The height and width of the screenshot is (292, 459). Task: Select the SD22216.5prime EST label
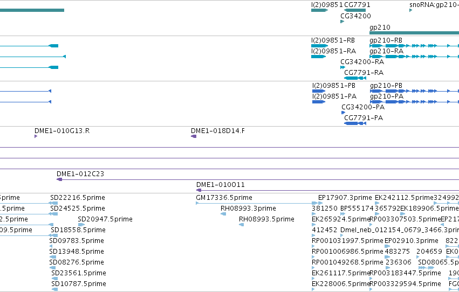pos(78,198)
